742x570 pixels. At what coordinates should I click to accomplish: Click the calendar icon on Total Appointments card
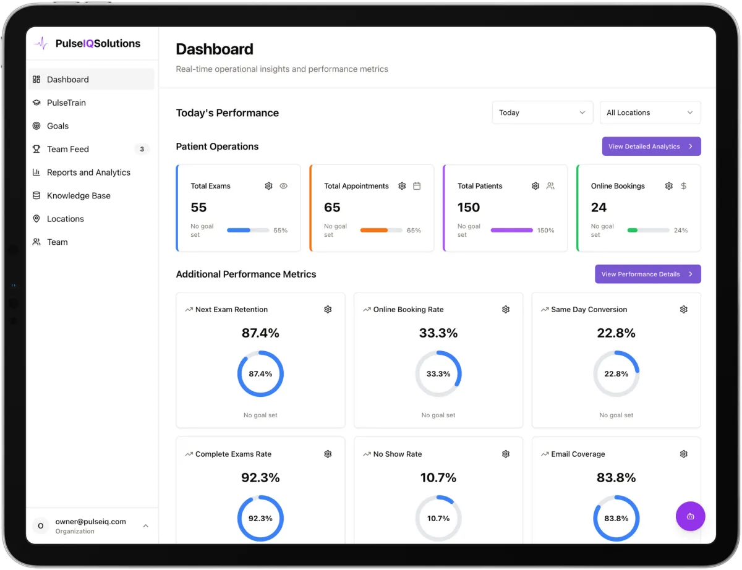click(x=417, y=185)
